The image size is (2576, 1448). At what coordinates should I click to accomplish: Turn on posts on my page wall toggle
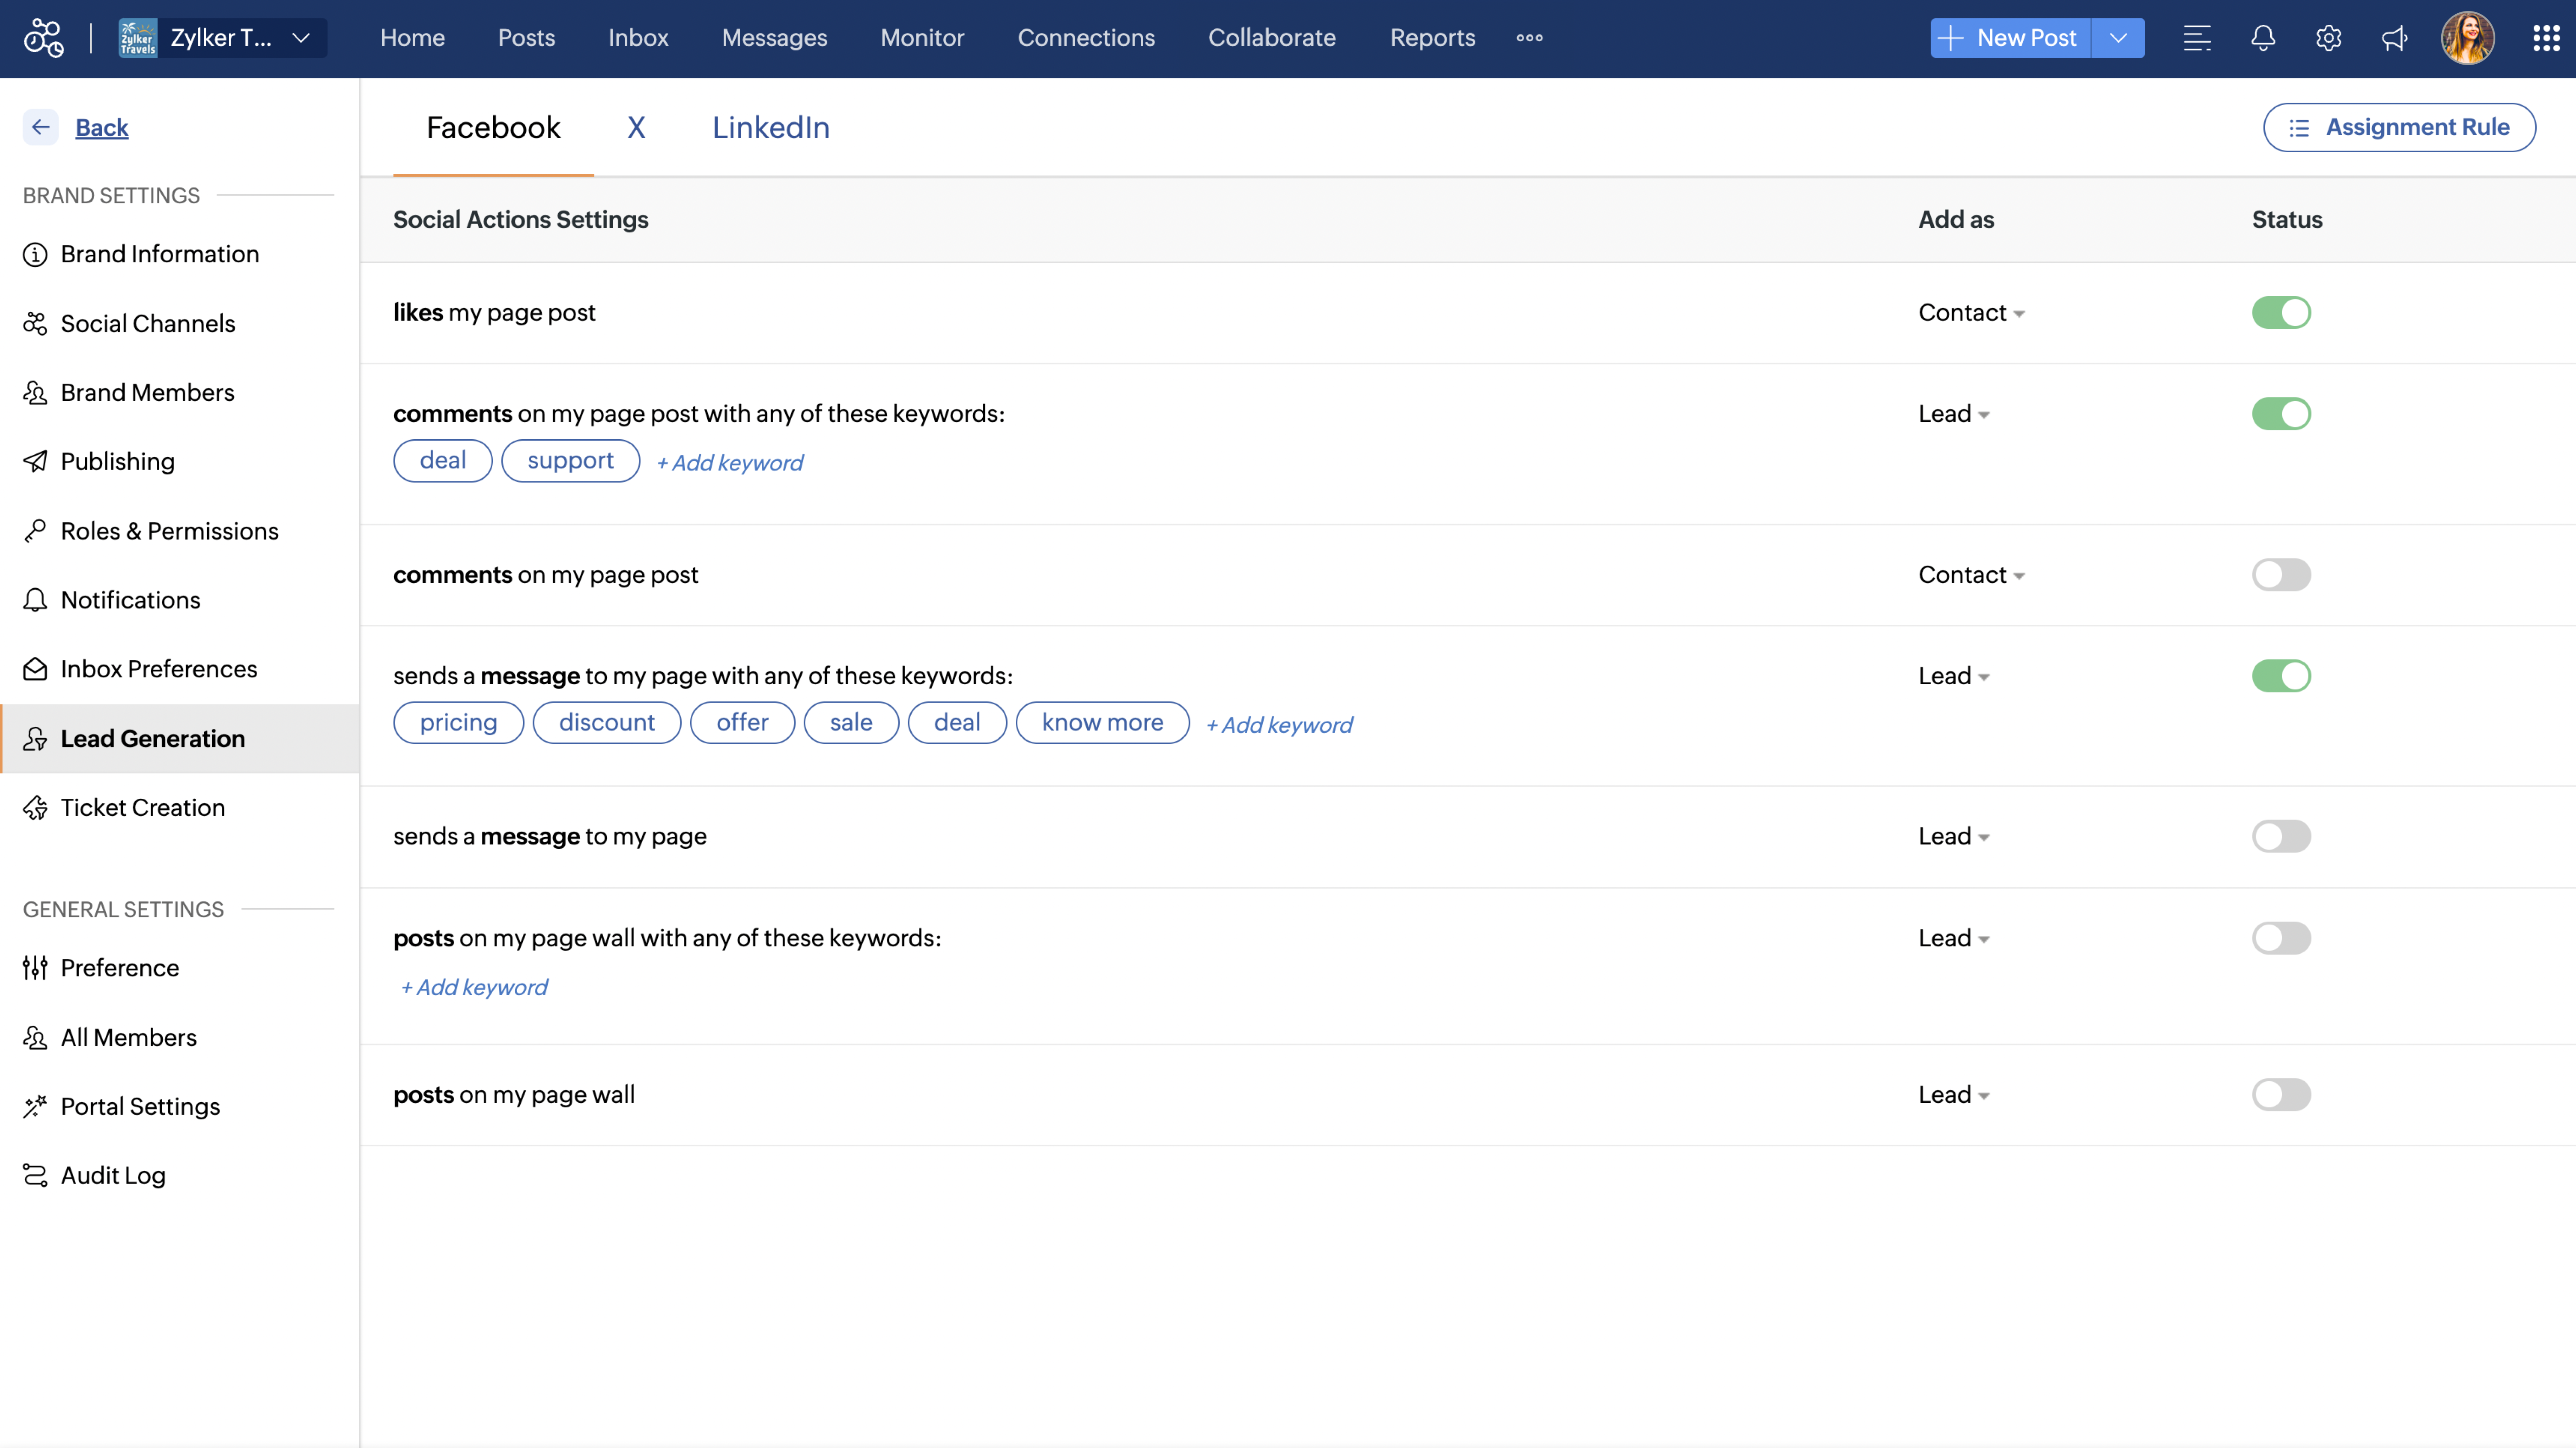pos(2280,1094)
